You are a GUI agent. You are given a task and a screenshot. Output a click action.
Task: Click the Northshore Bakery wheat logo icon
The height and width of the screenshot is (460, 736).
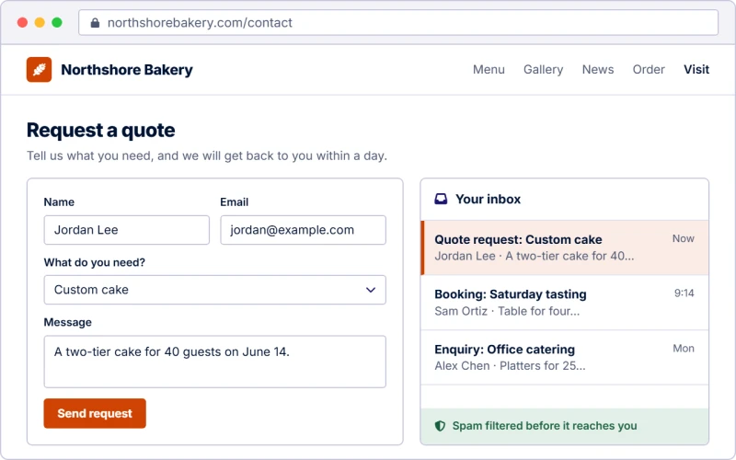click(39, 70)
